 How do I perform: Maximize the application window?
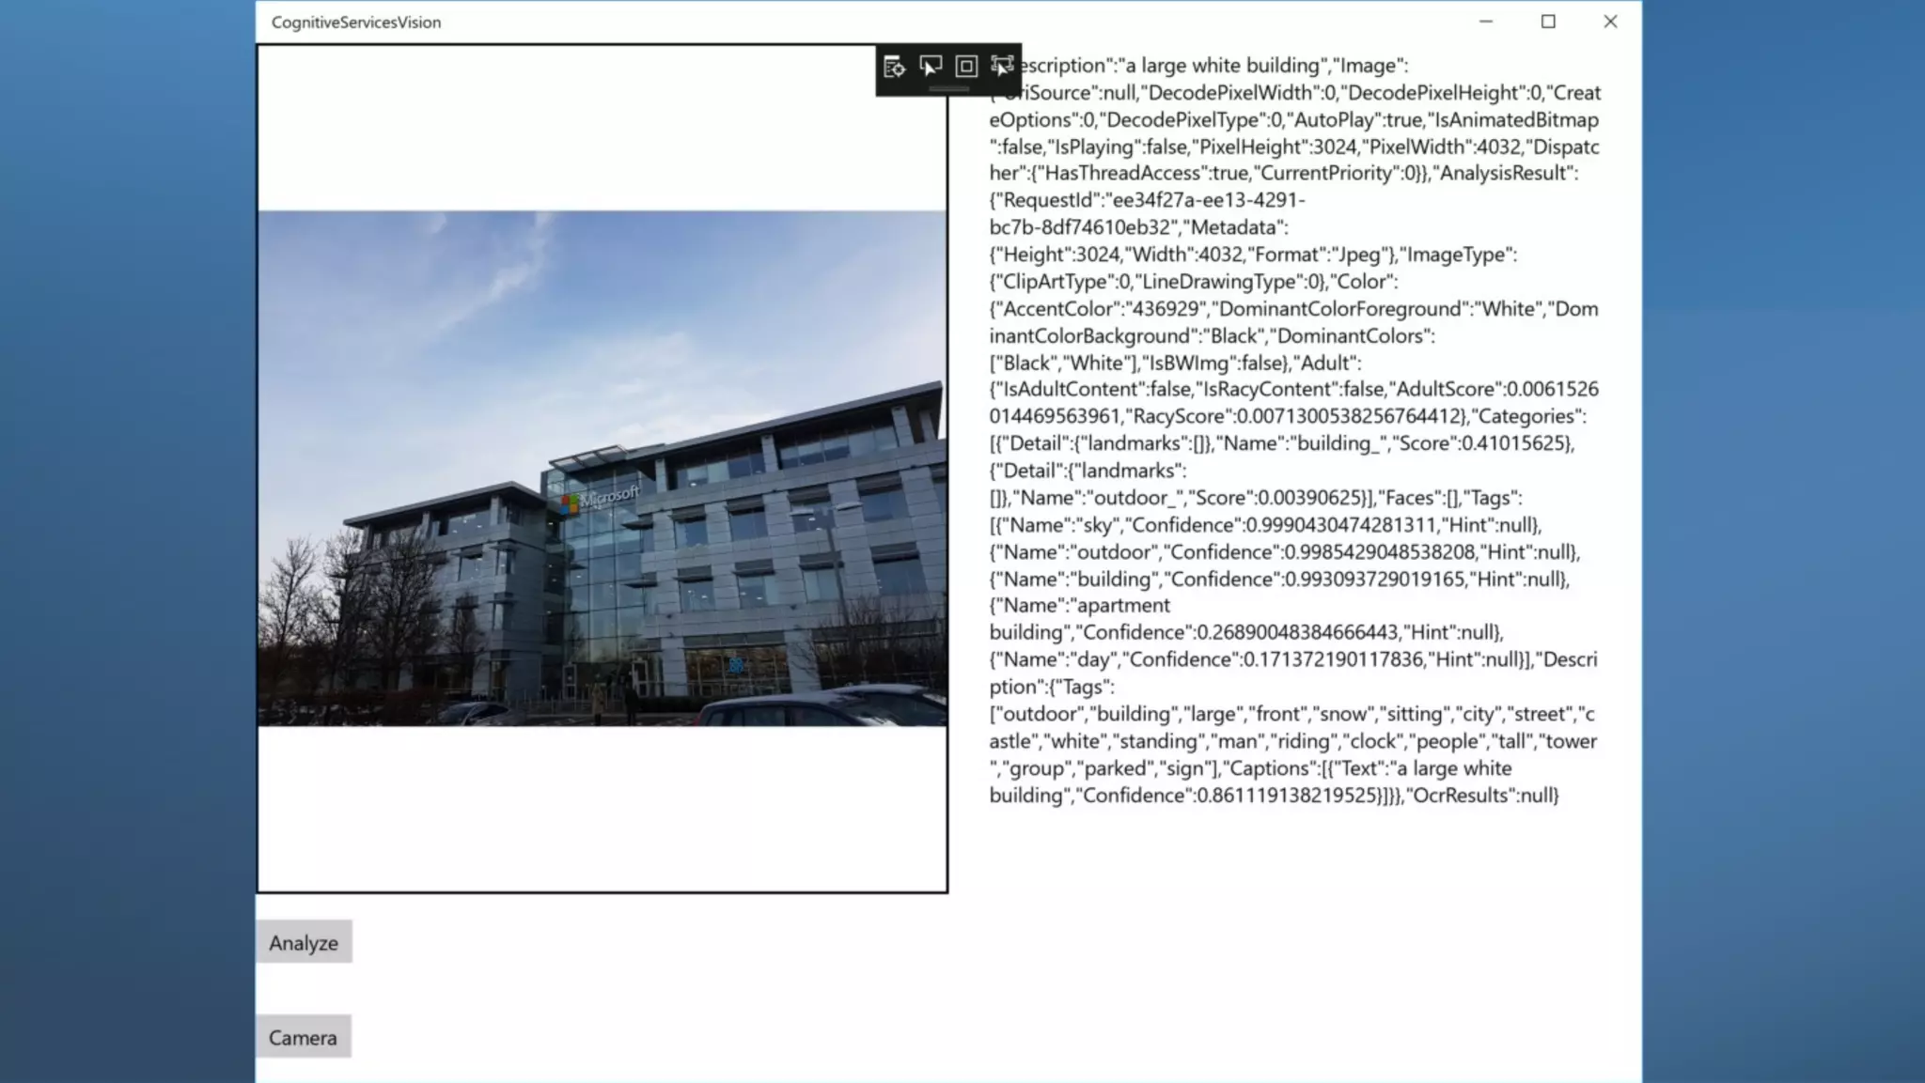1548,22
